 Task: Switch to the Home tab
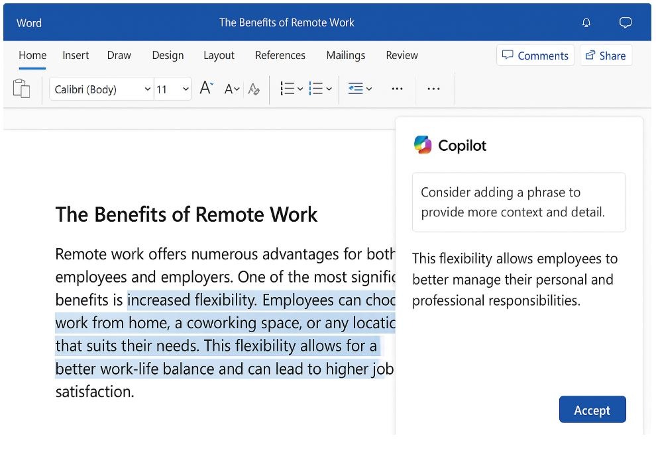pyautogui.click(x=32, y=55)
